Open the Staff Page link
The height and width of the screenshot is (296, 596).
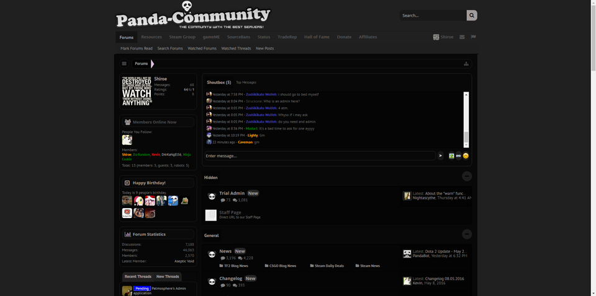tap(230, 212)
